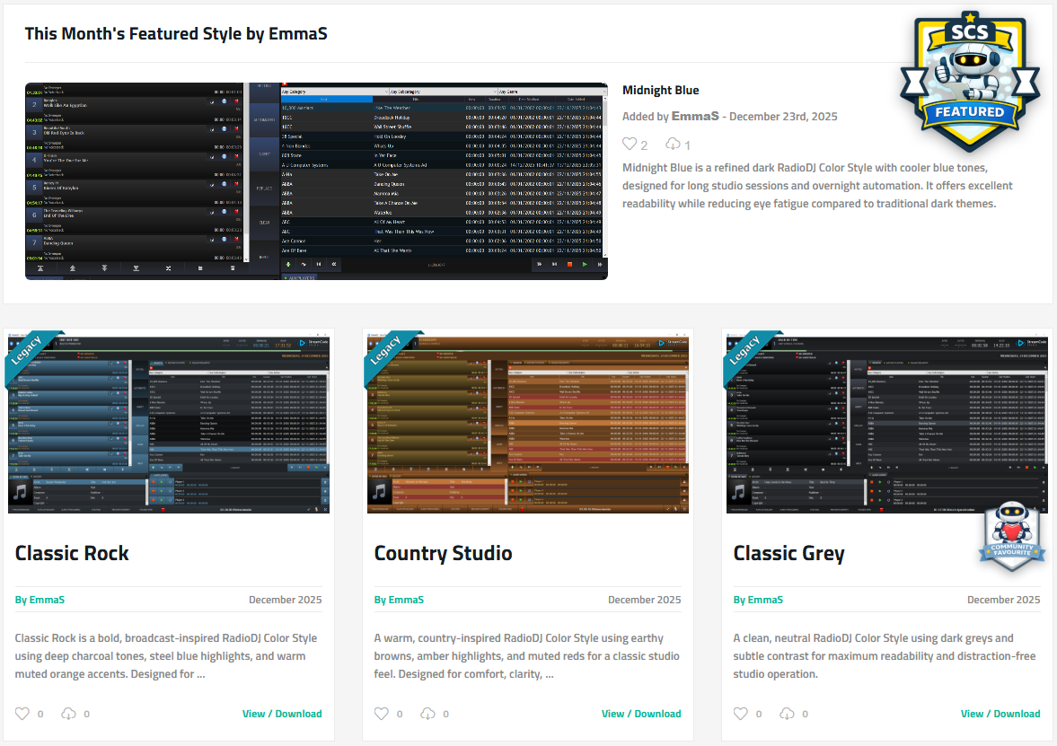Image resolution: width=1057 pixels, height=746 pixels.
Task: Open the Midnight Blue featured screenshot
Action: coord(316,180)
